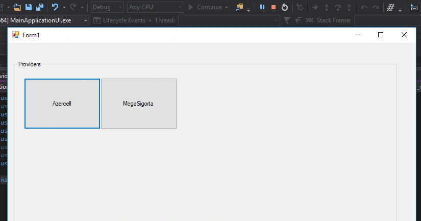The width and height of the screenshot is (421, 221).
Task: Click the Step Over icon
Action: pos(338,7)
